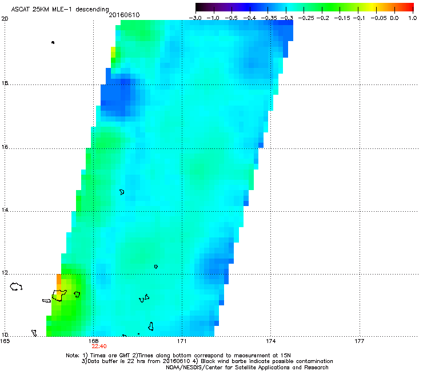
Task: Pick the -0.1 color scale label
Action: 359,18
